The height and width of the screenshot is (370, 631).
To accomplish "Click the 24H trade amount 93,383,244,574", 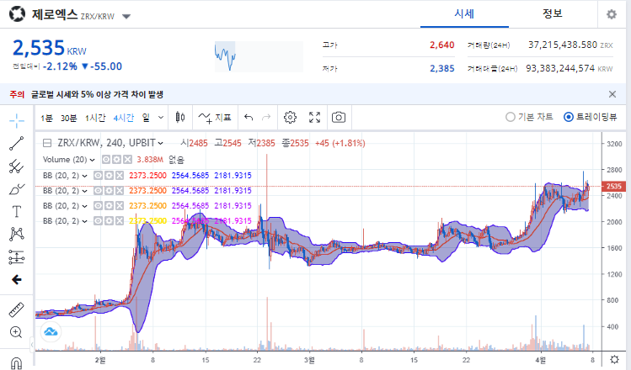I will coord(560,68).
